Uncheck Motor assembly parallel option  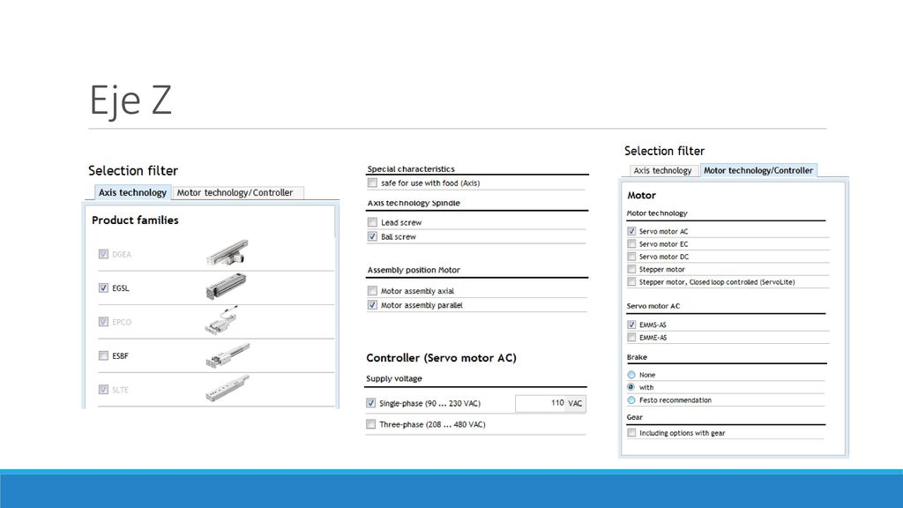pos(373,304)
